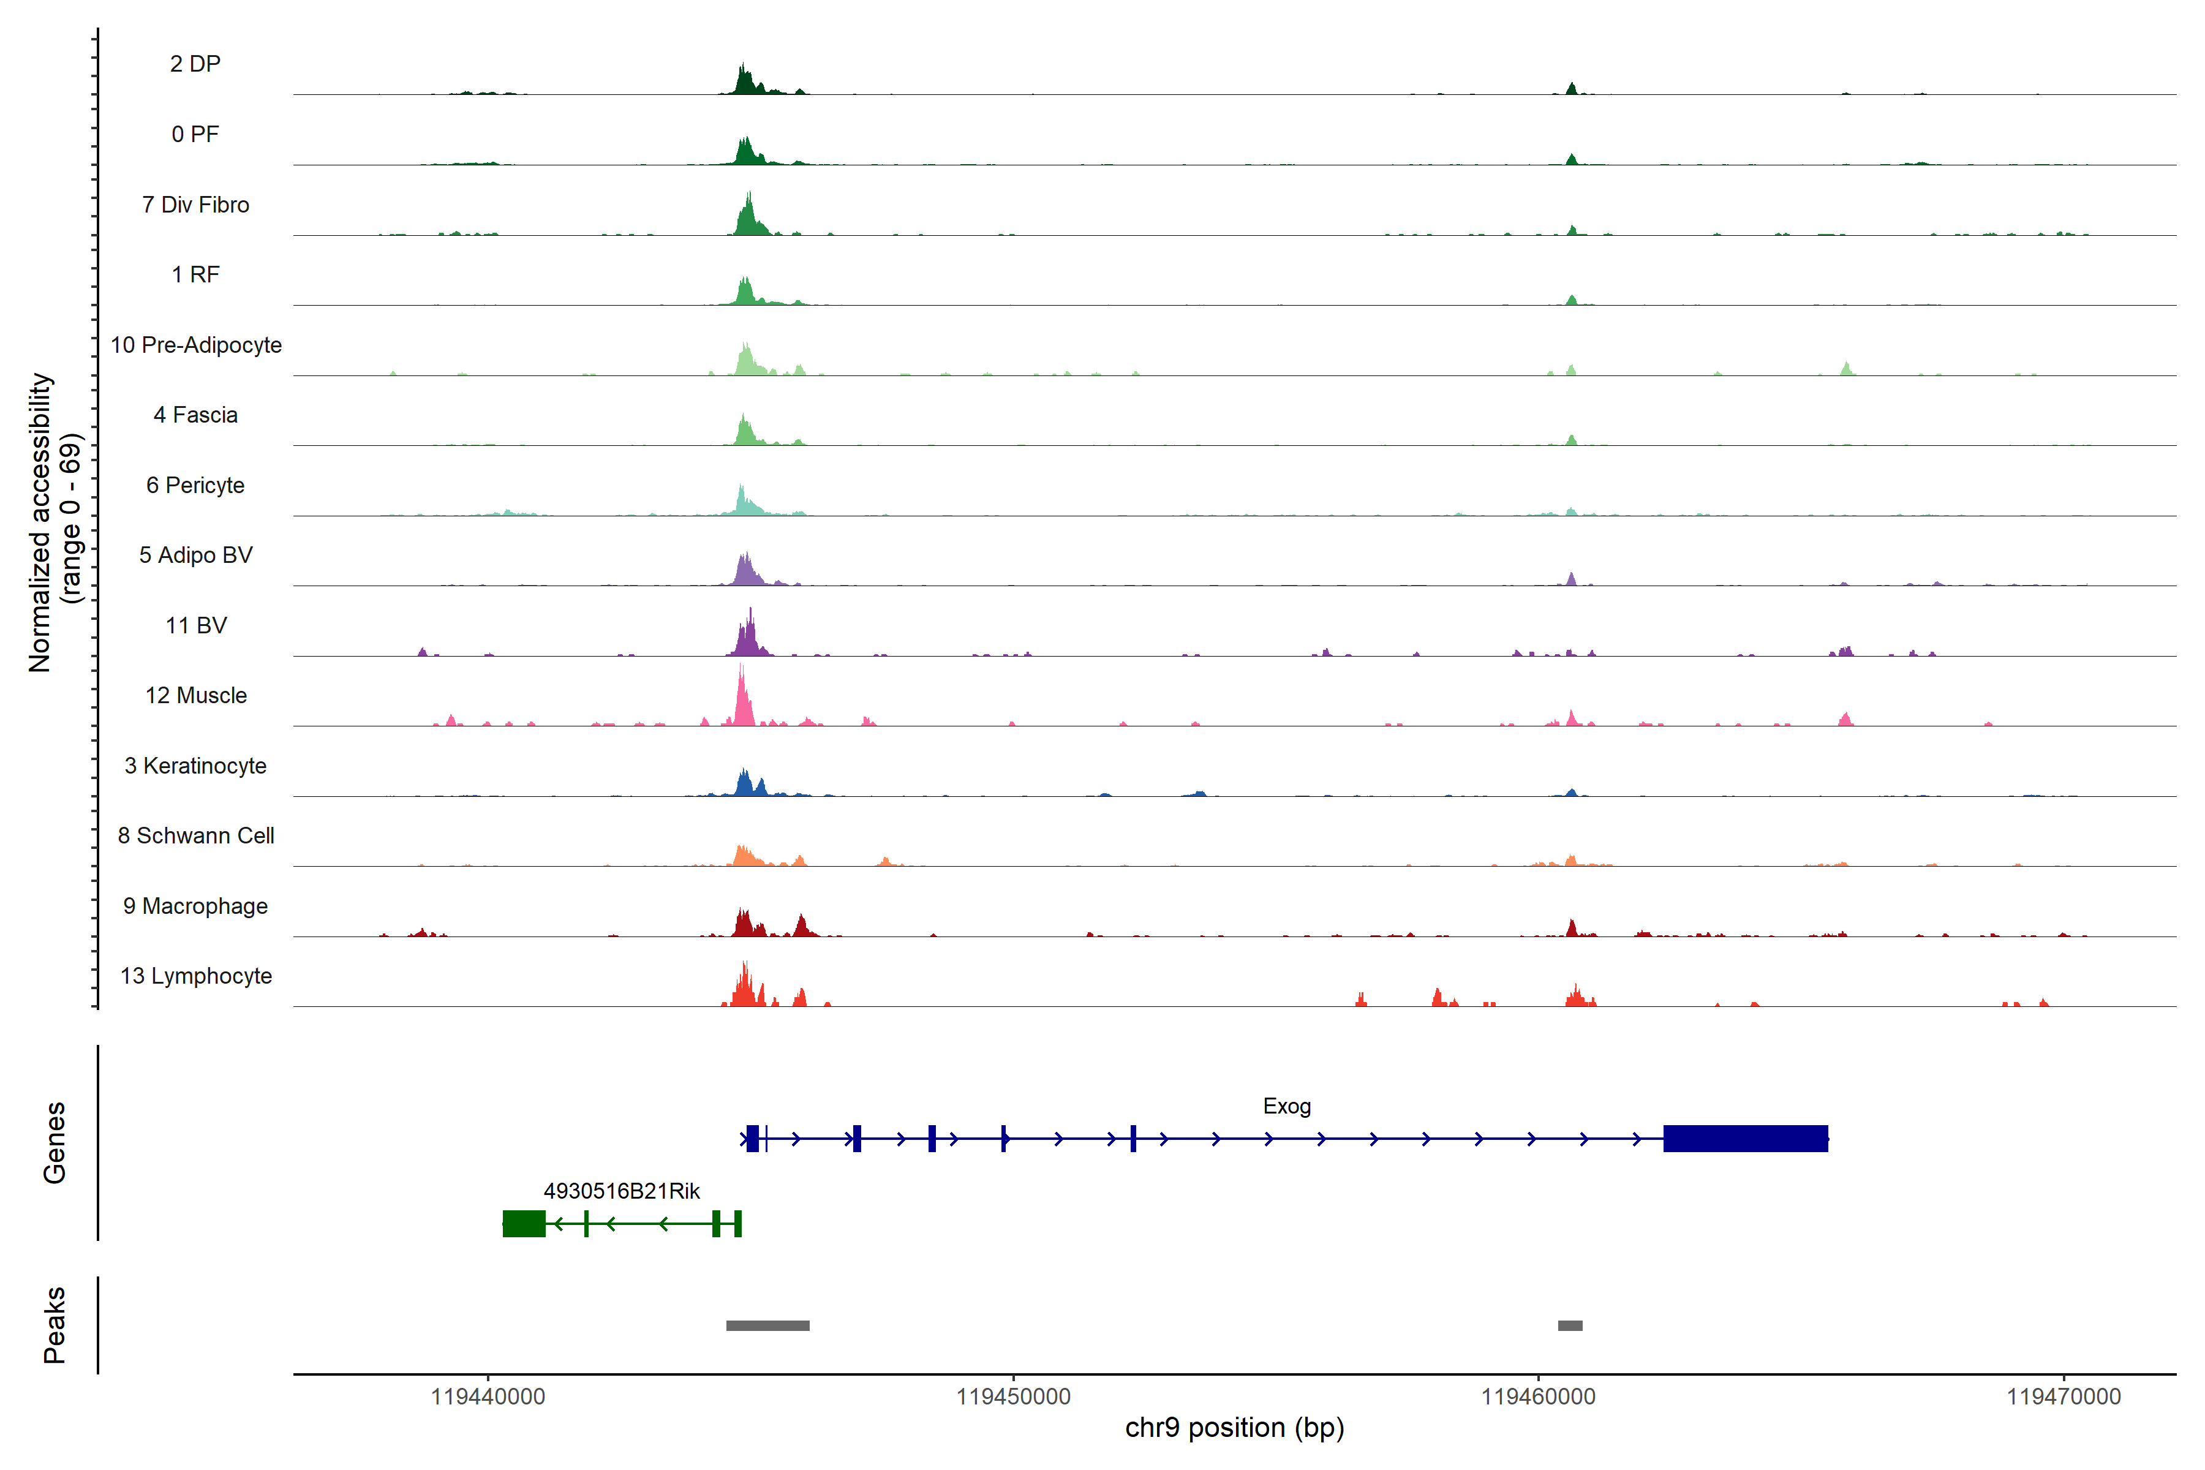Click the green 4930516B21Rik large exon block

click(524, 1223)
